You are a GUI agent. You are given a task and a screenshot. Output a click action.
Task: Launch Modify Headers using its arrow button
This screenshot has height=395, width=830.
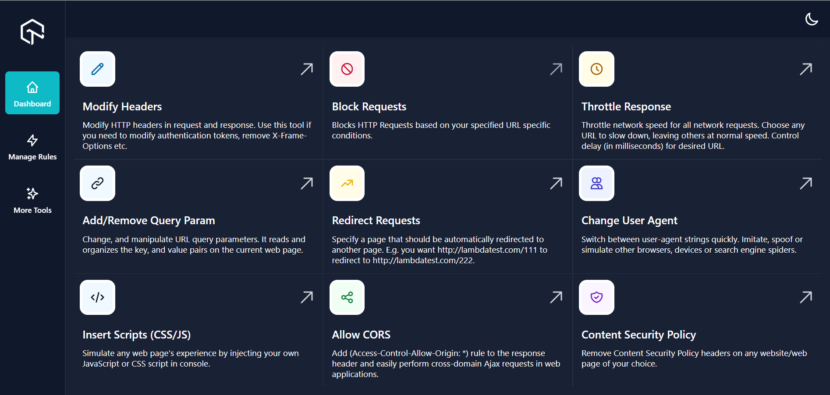(307, 69)
